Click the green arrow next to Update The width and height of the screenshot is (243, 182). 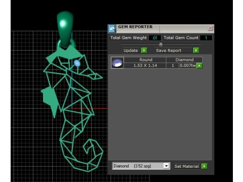(144, 50)
